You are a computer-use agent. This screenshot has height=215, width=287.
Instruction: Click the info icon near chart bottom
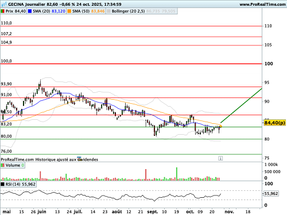click(x=220, y=158)
